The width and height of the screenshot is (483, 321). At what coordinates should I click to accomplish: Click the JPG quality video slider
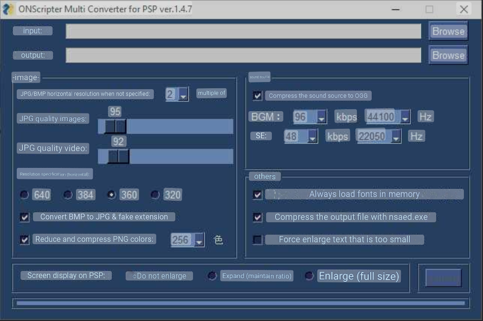165,156
